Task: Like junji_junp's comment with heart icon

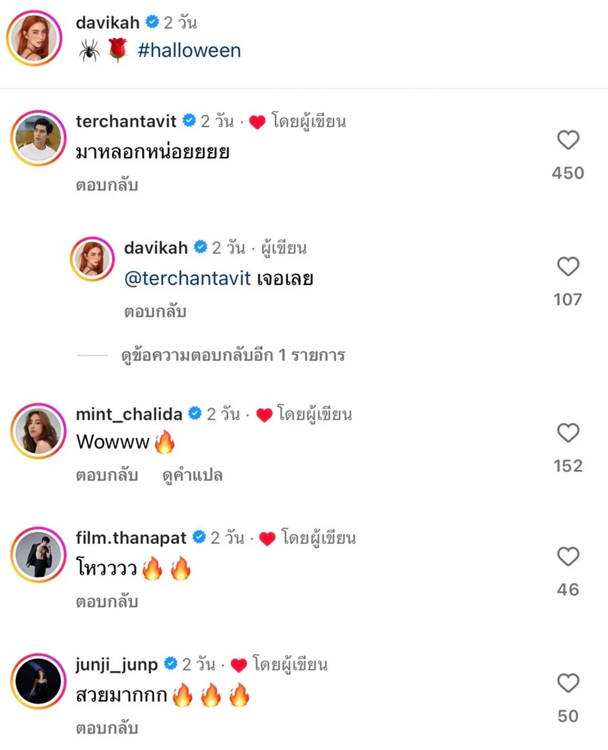Action: (568, 683)
